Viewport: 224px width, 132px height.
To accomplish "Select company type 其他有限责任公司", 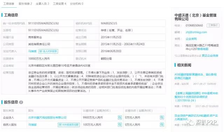I will click(39, 44).
